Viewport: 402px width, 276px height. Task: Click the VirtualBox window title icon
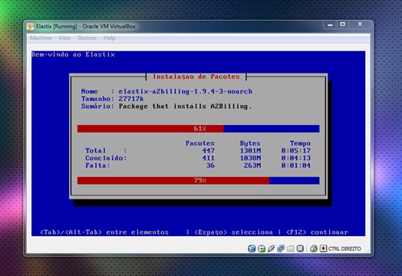coord(30,26)
